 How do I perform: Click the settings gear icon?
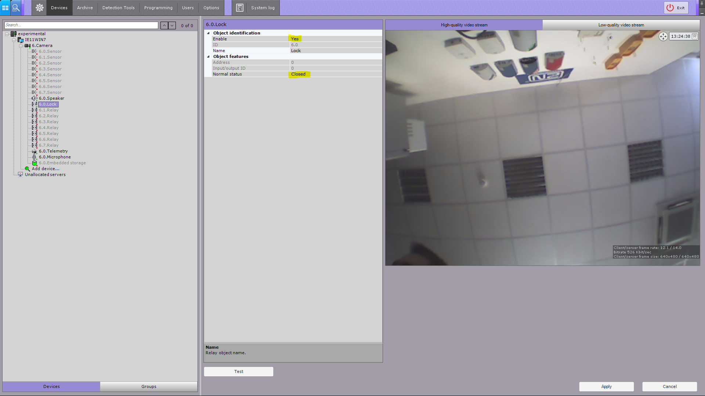pyautogui.click(x=40, y=8)
